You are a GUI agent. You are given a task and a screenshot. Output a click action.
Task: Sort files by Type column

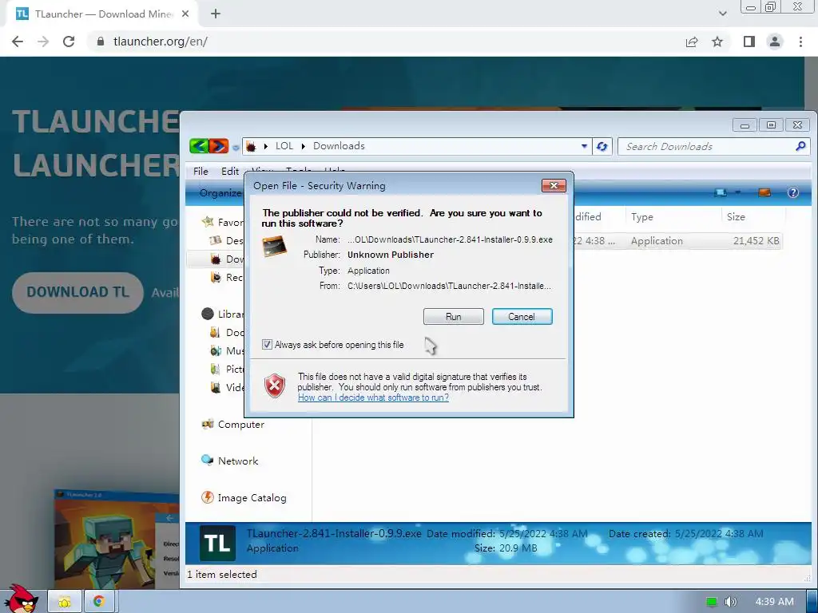pyautogui.click(x=641, y=217)
